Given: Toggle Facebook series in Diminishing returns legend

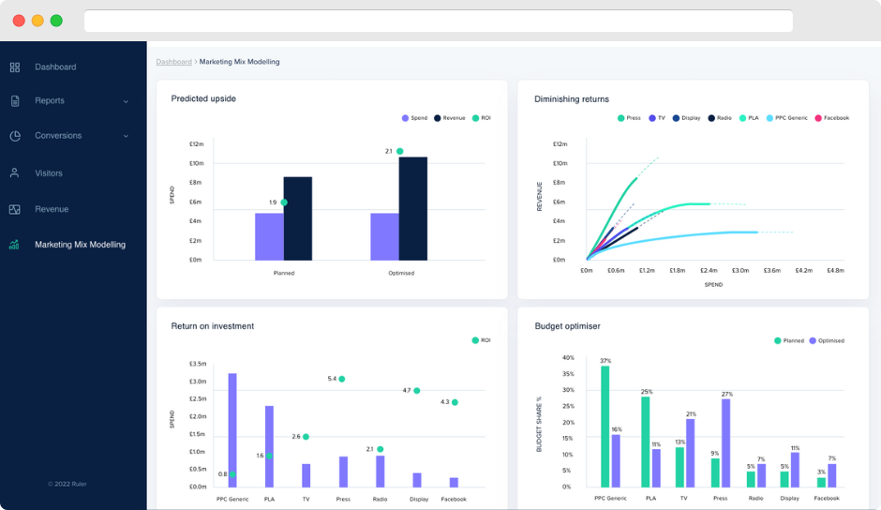Looking at the screenshot, I should pos(832,118).
